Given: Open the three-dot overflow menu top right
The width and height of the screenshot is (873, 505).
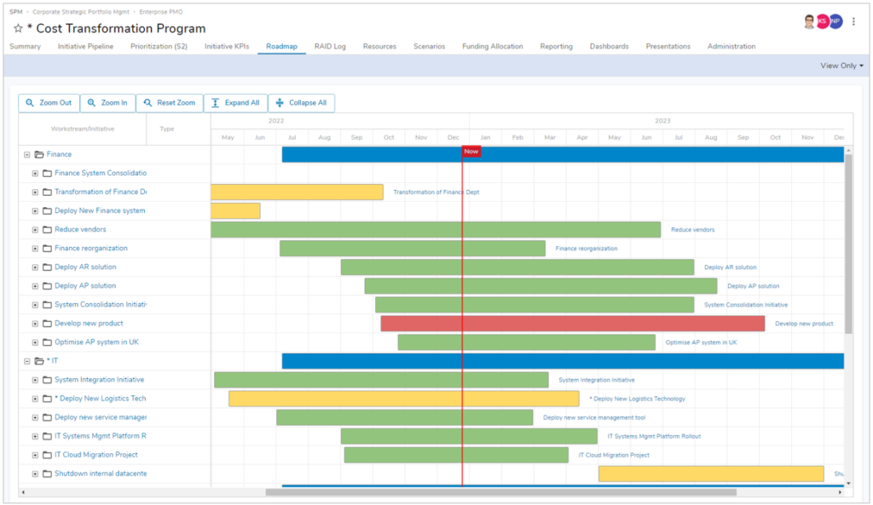Looking at the screenshot, I should pos(853,20).
